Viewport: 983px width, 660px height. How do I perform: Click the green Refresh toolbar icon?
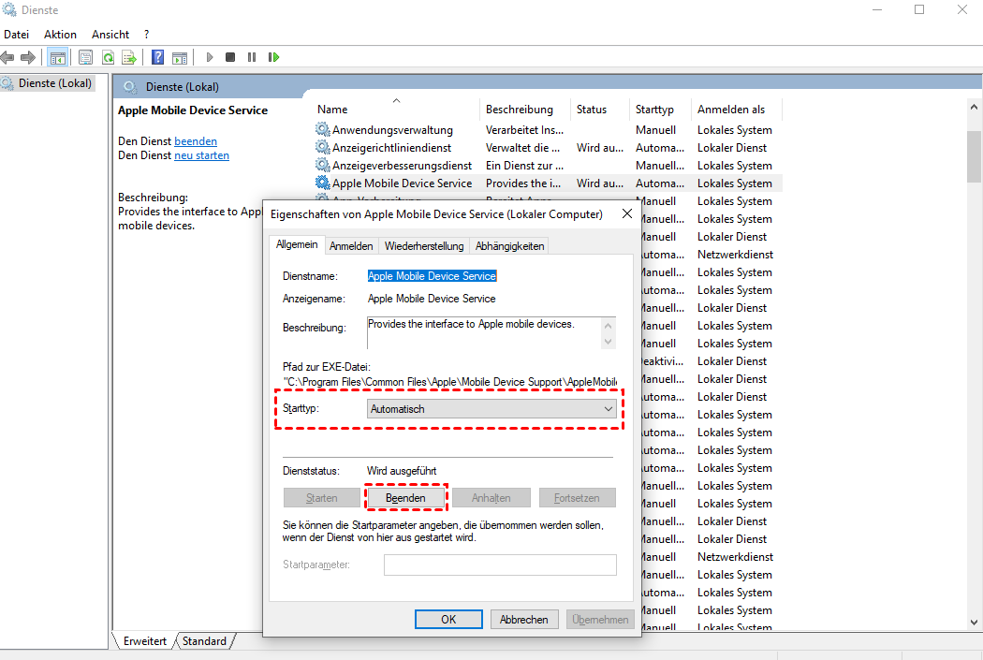click(108, 58)
